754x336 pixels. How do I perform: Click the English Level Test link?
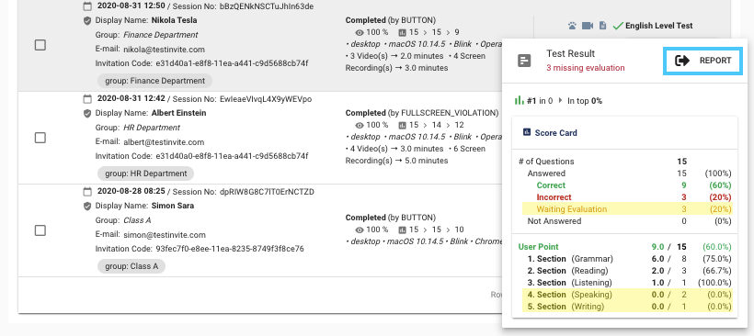(x=658, y=26)
